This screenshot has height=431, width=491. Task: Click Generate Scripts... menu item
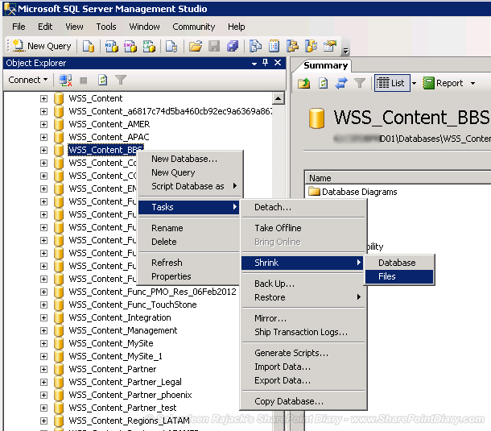coord(303,353)
